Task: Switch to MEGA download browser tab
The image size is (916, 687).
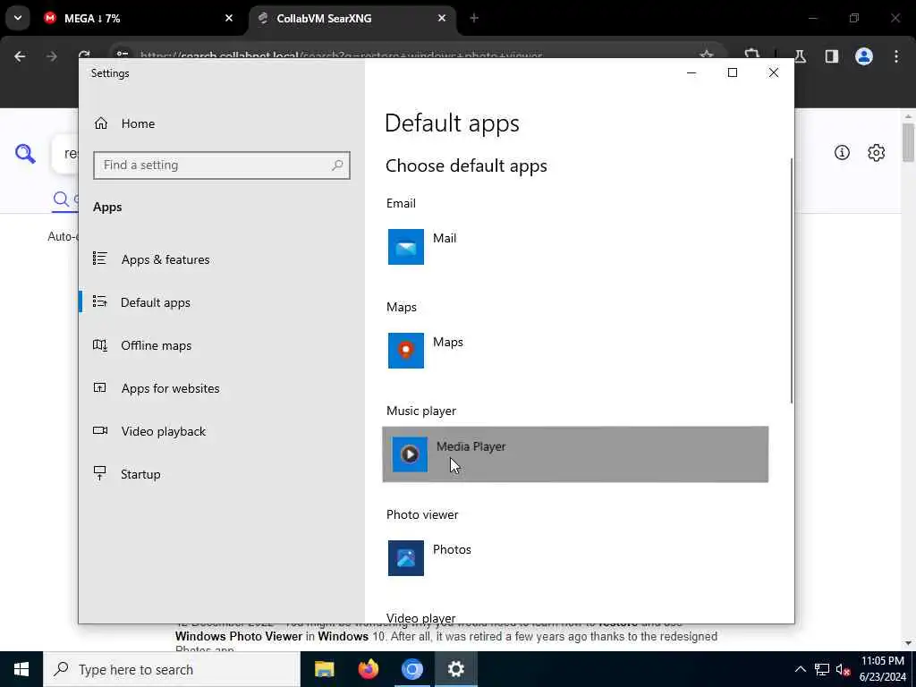Action: 139,18
